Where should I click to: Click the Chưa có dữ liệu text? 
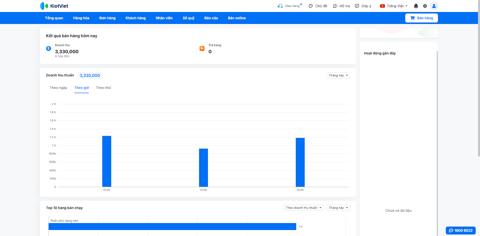398,211
